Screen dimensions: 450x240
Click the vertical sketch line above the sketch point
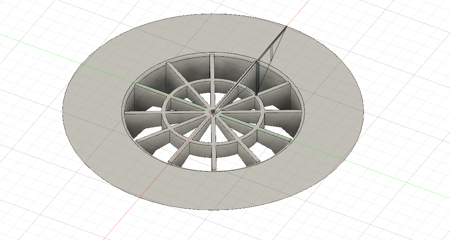(x=257, y=77)
